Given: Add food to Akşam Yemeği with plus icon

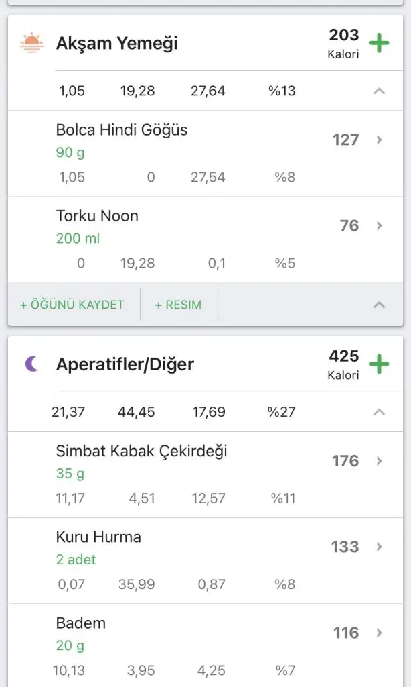Looking at the screenshot, I should pos(380,44).
